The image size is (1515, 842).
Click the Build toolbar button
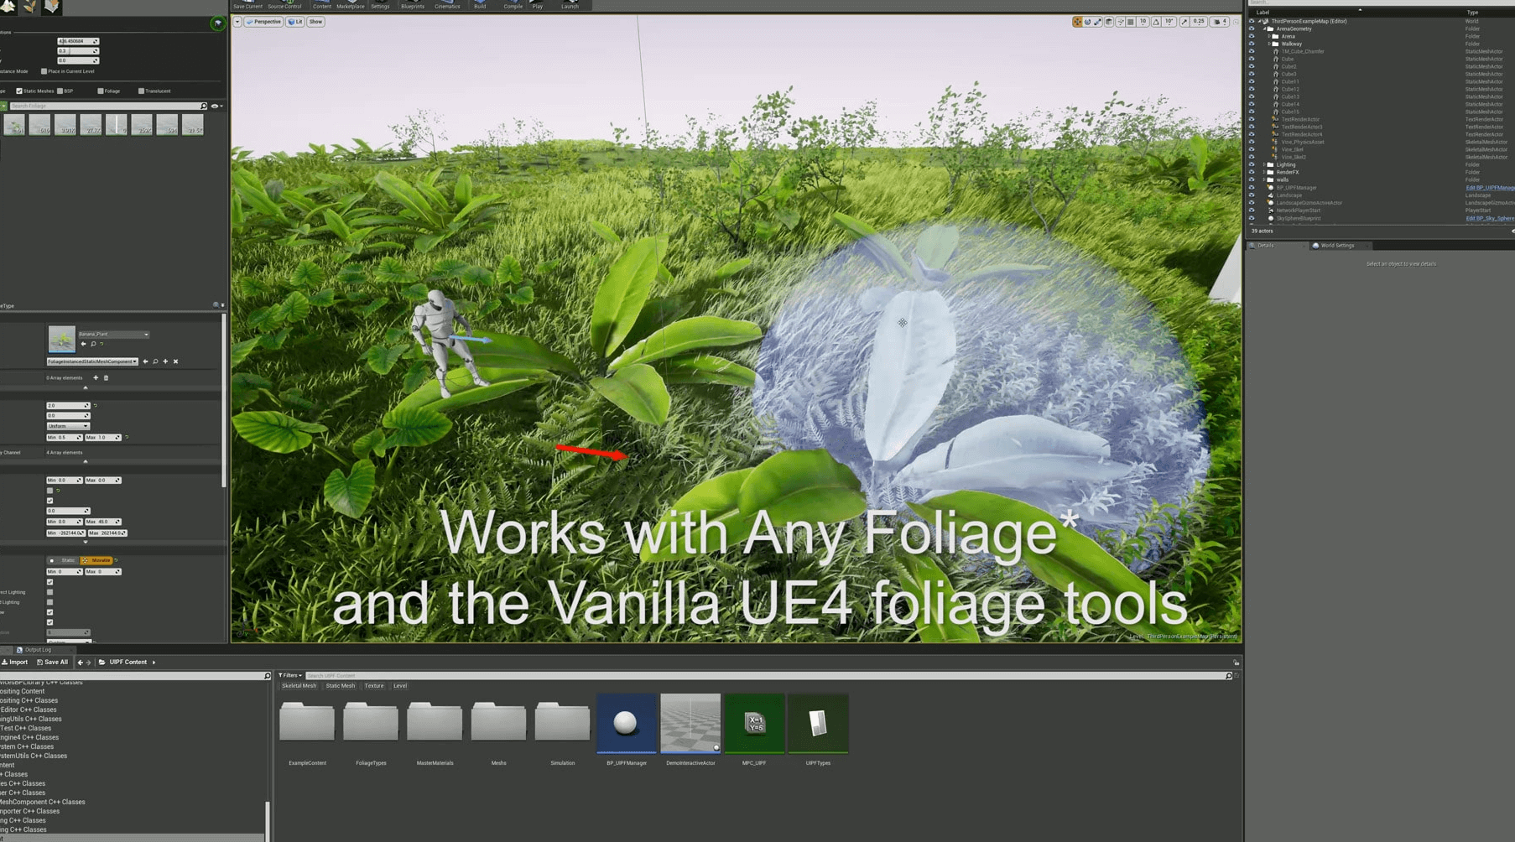(480, 5)
